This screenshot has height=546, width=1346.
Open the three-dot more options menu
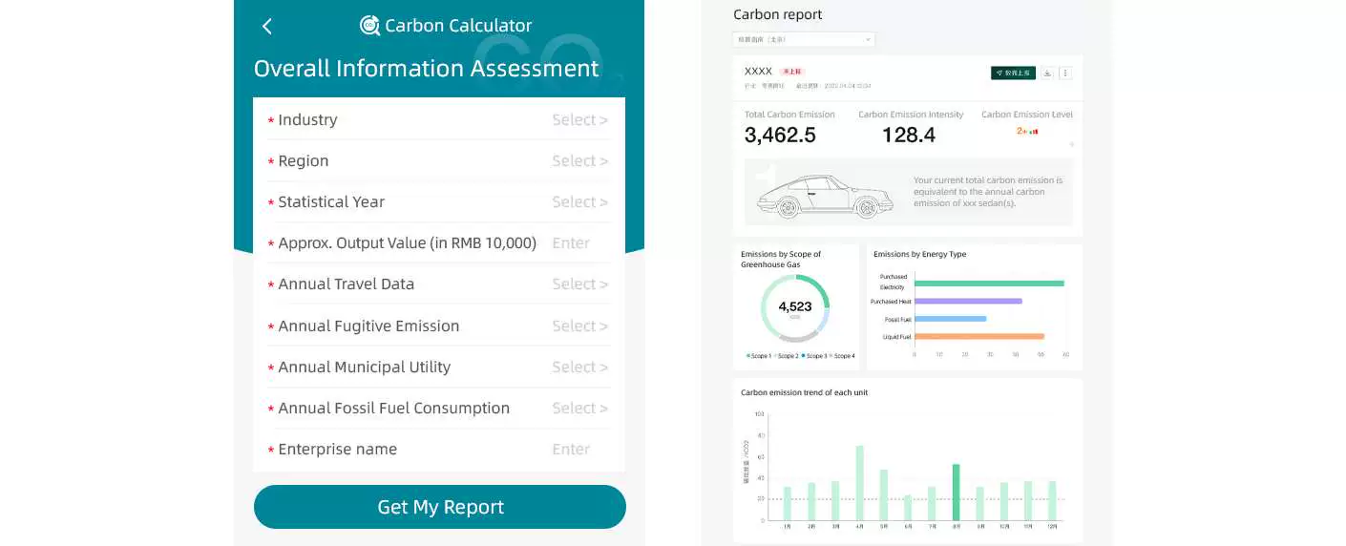pos(1065,73)
